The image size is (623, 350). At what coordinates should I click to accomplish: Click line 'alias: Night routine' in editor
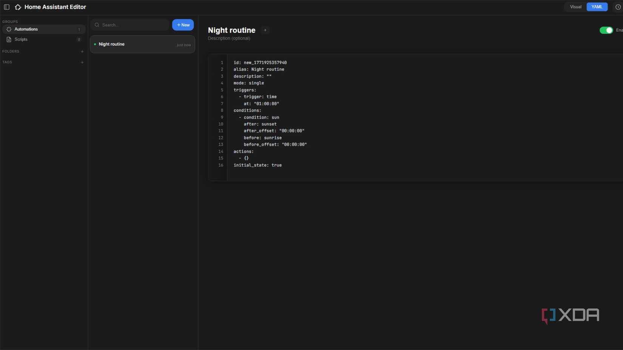pyautogui.click(x=259, y=69)
